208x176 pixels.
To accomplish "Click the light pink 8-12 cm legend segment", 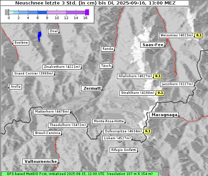I will pos(56,12).
